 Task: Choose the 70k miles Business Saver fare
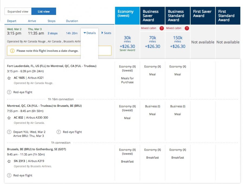(152, 42)
